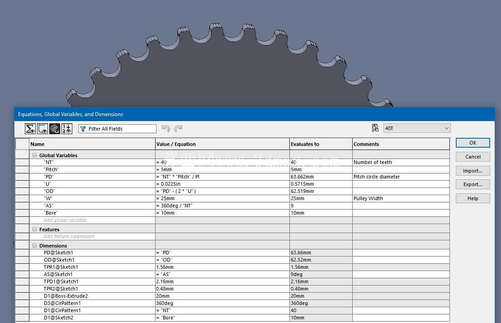This screenshot has height=323, width=501.
Task: Switch to Dimension View icon
Action: point(55,129)
